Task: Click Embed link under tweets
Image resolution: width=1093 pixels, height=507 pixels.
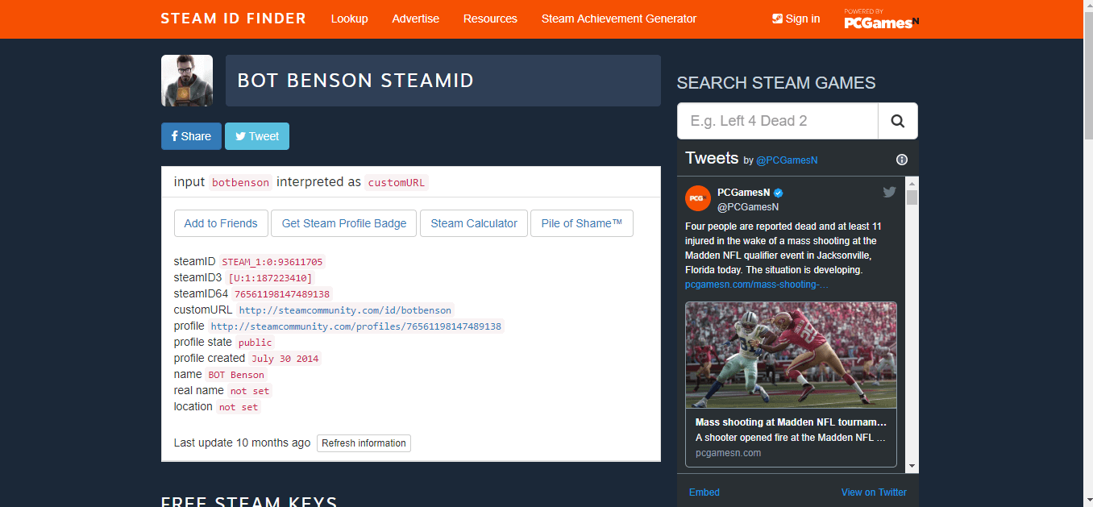Action: click(704, 492)
